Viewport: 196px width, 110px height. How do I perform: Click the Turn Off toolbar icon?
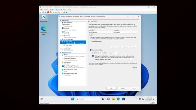pos(46,12)
